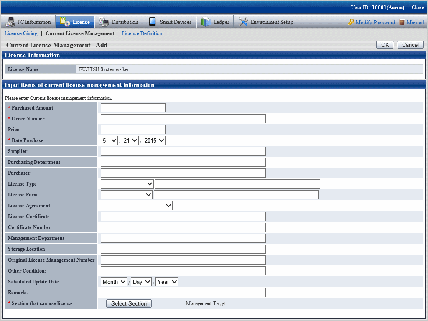Focus the Purchased Amount field
Image resolution: width=428 pixels, height=321 pixels.
pos(133,108)
